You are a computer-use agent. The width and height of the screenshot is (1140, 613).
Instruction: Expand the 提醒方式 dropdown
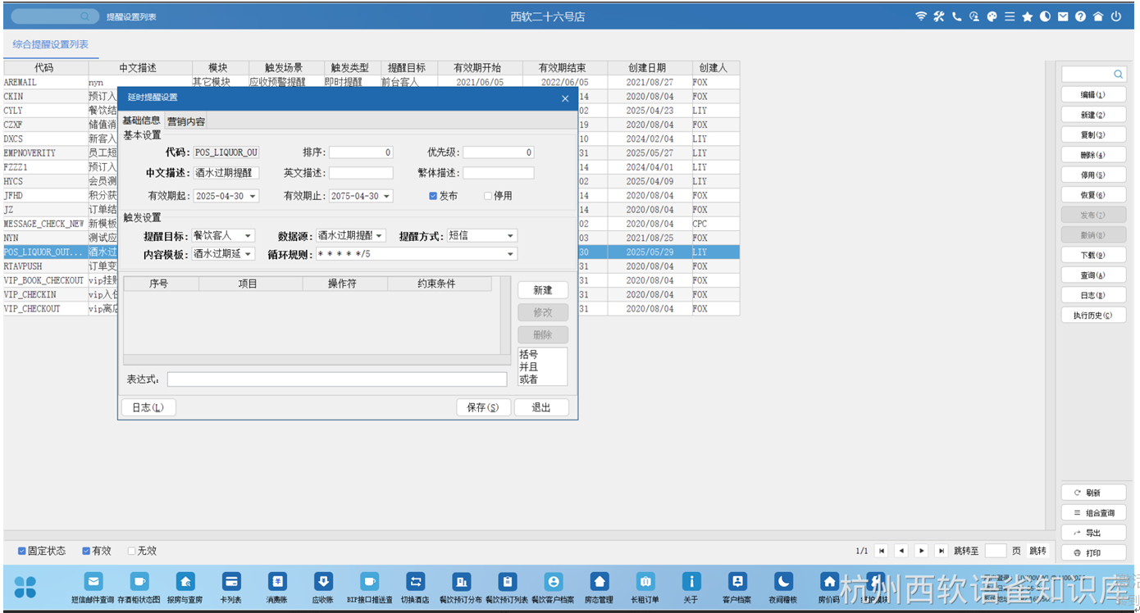pos(510,236)
